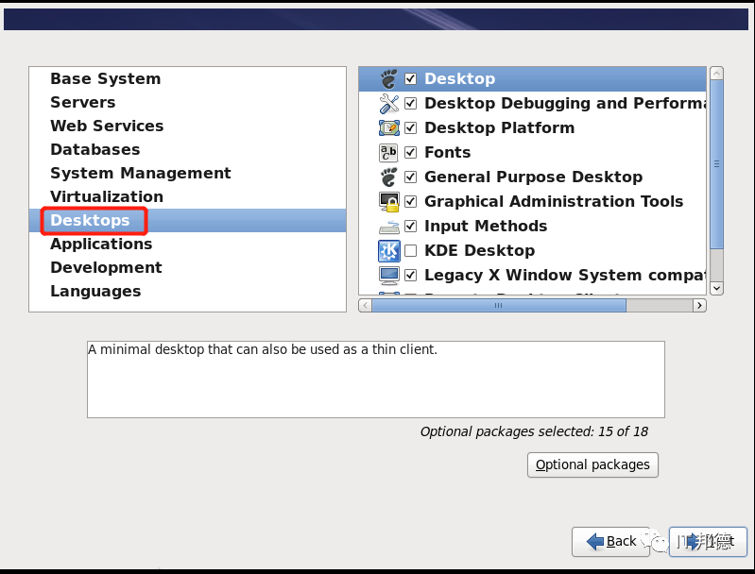Click the KDE Desktop logo icon

click(x=389, y=250)
